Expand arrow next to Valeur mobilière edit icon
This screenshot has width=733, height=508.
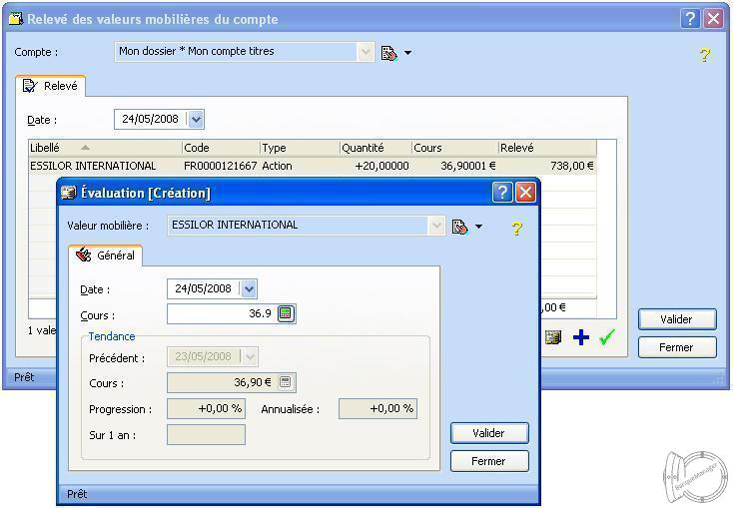pyautogui.click(x=479, y=227)
